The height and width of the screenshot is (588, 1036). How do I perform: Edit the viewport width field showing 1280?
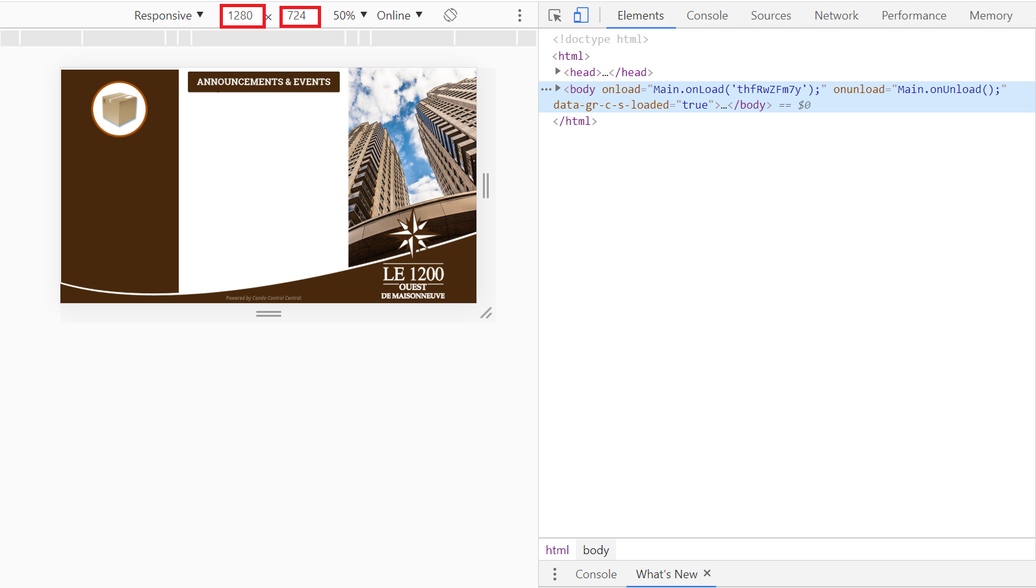[x=242, y=16]
